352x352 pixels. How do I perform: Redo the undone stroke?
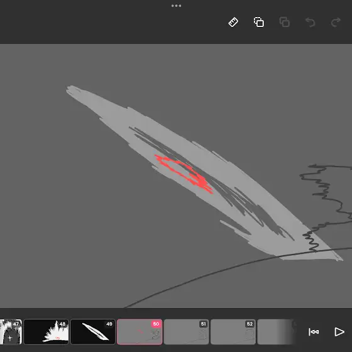point(336,22)
